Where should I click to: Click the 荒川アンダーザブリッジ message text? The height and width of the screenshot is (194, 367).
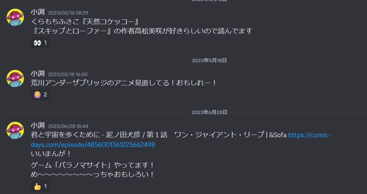coord(124,83)
